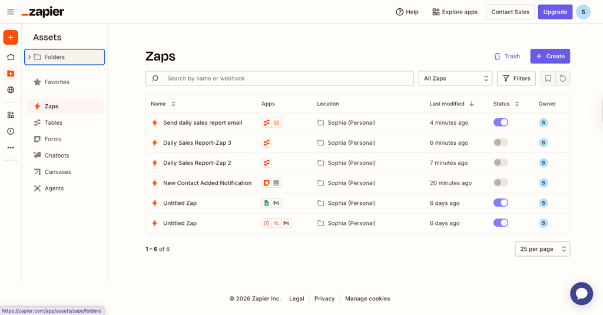Open the hamburger navigation menu
This screenshot has width=603, height=315.
coord(11,12)
